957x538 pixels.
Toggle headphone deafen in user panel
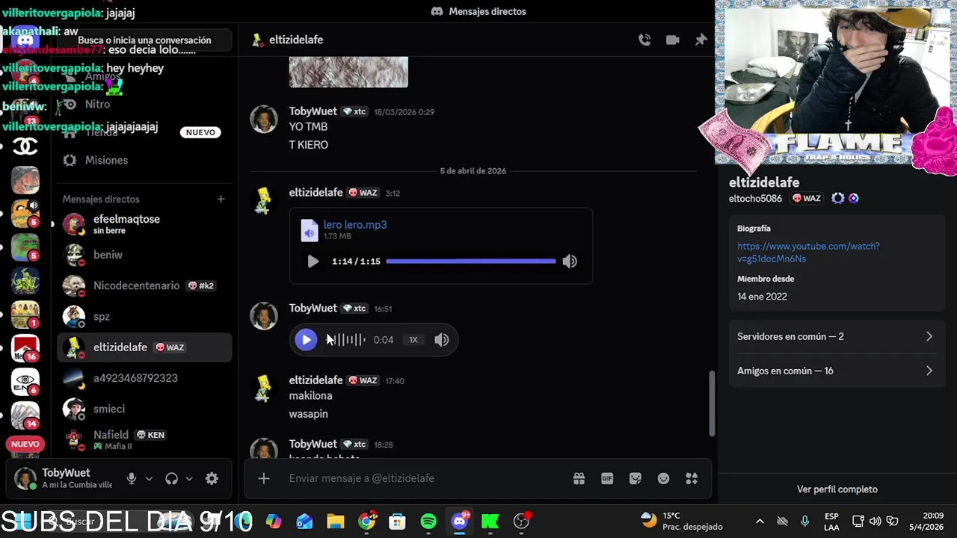pyautogui.click(x=172, y=479)
